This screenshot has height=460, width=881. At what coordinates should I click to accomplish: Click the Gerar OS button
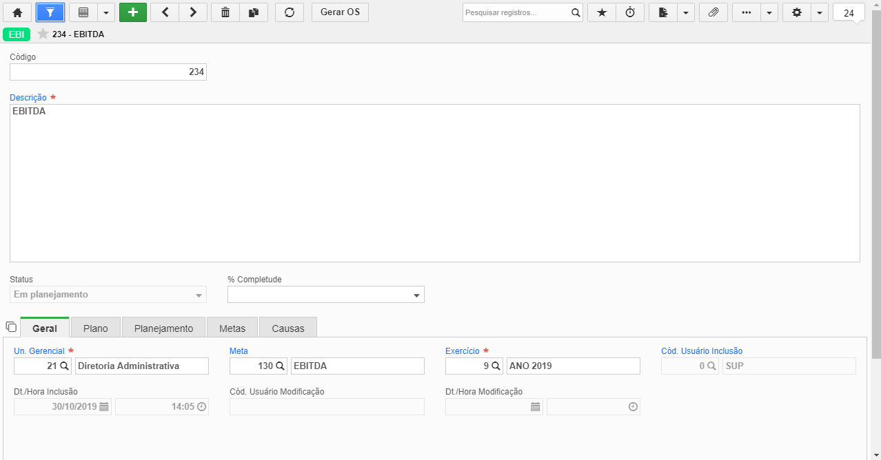coord(340,12)
